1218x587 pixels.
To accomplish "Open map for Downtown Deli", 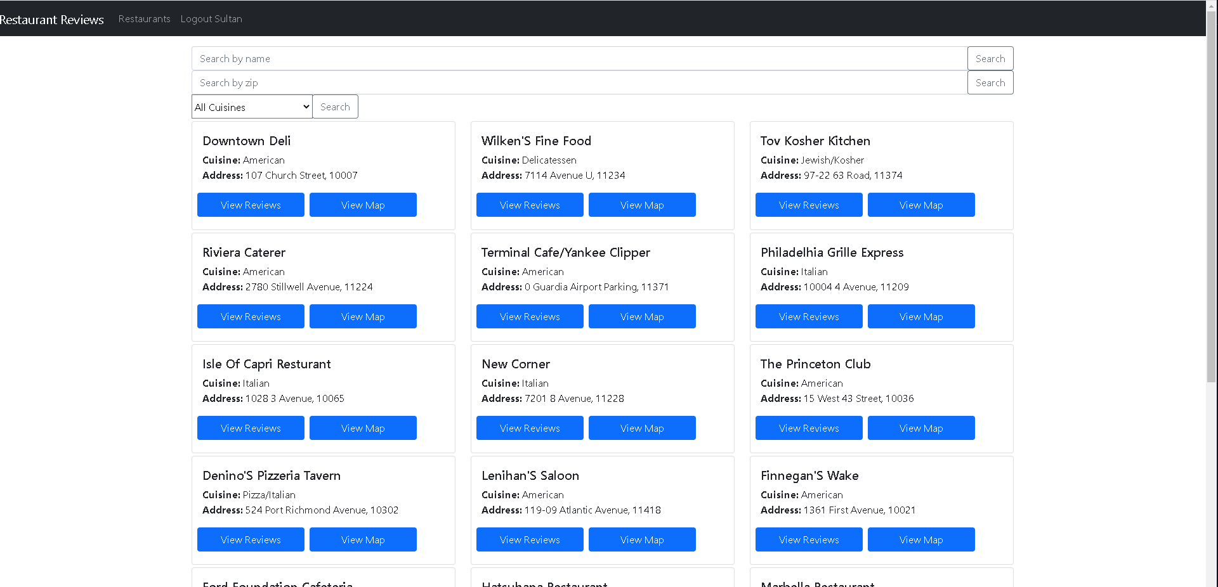I will 363,205.
